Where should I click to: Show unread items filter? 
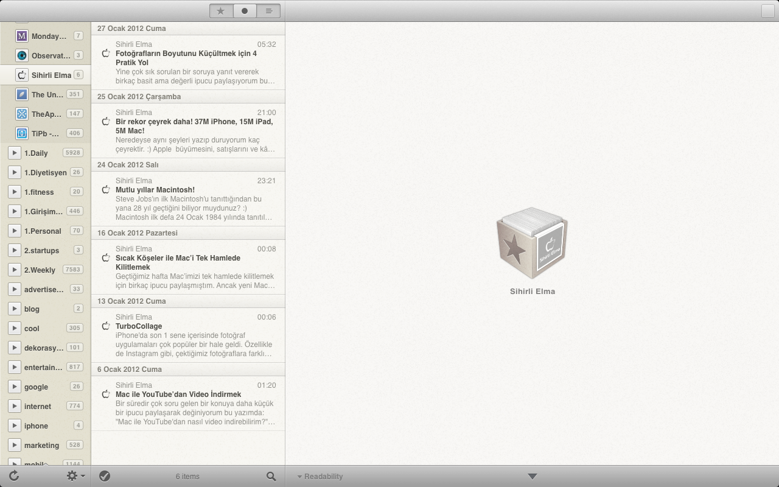tap(245, 11)
